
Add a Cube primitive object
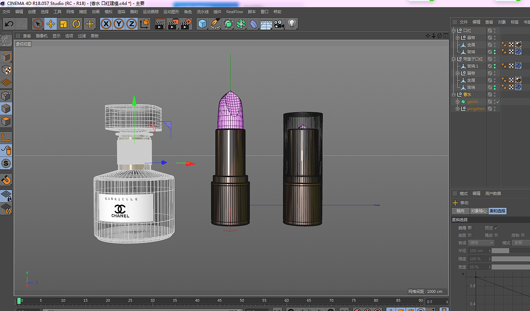202,24
